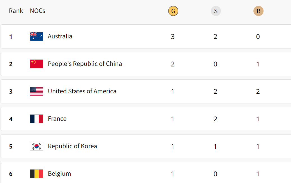Click the France flag icon
291x183 pixels.
36,119
